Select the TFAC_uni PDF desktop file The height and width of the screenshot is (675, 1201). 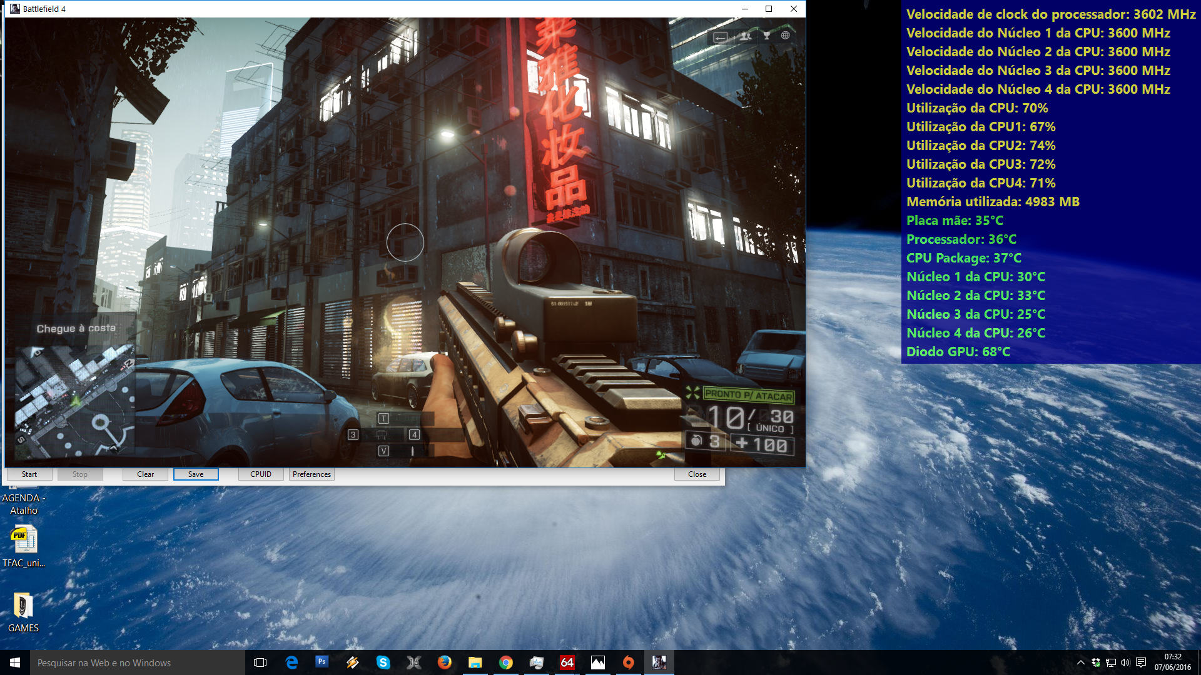tap(24, 546)
